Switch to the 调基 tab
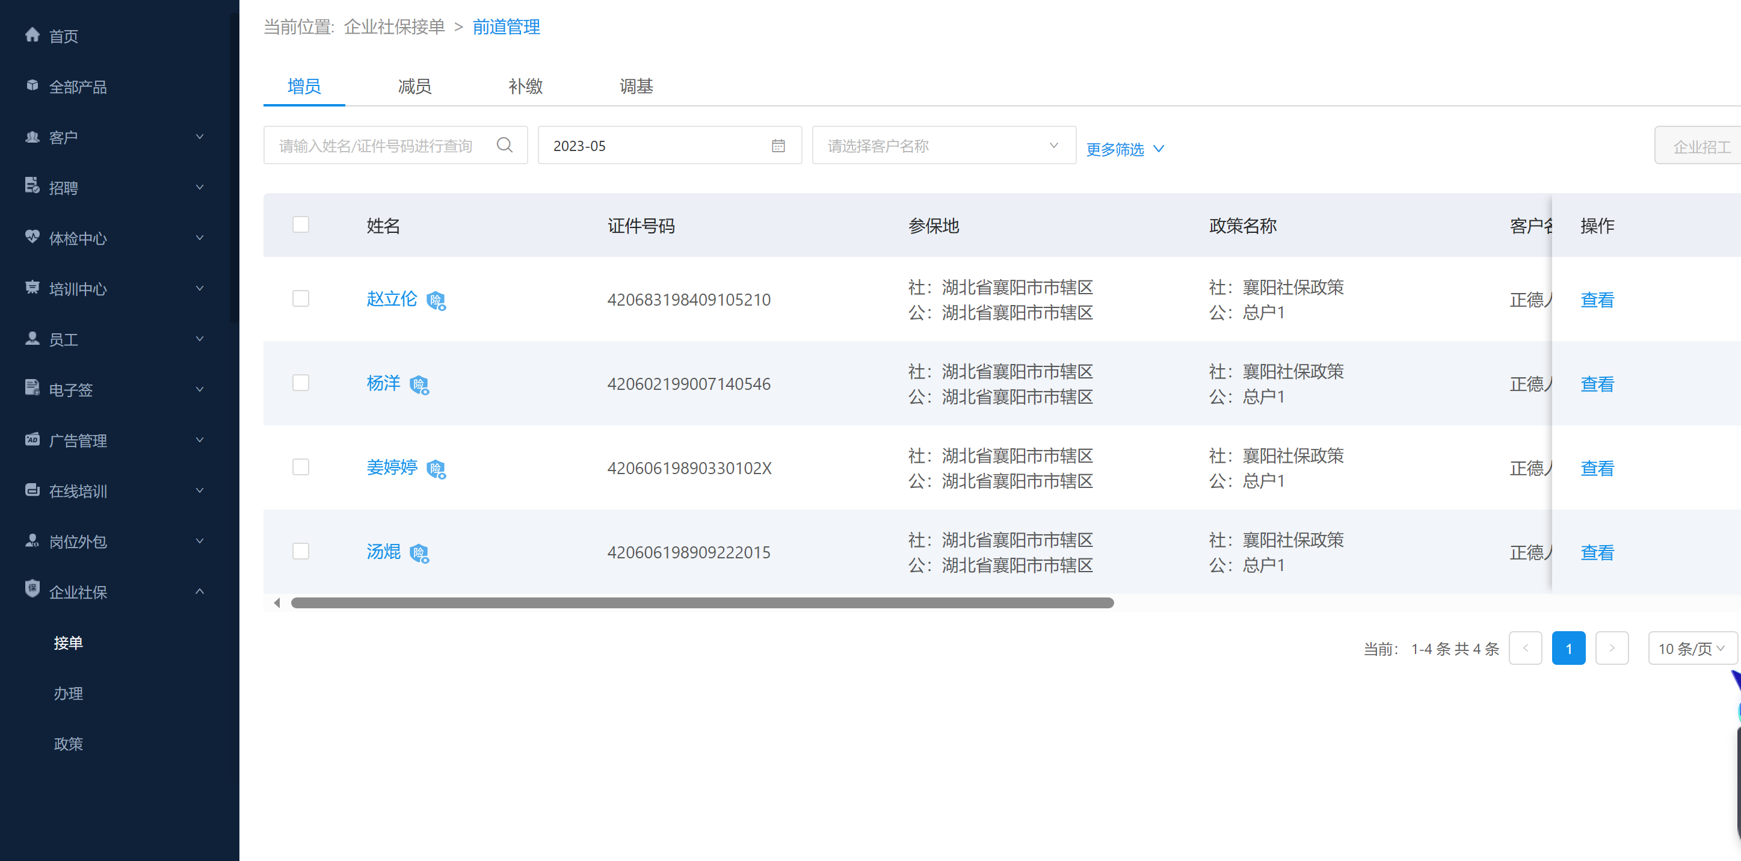 pyautogui.click(x=636, y=86)
